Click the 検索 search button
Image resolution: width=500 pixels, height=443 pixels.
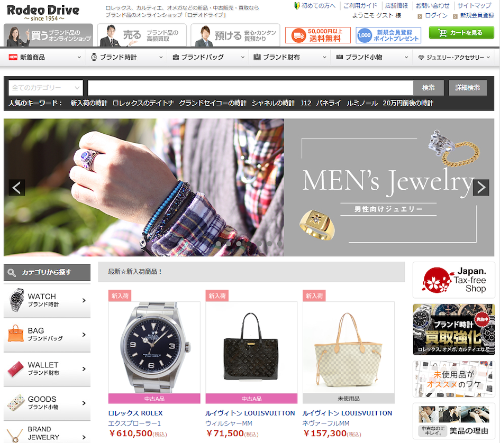coord(428,88)
